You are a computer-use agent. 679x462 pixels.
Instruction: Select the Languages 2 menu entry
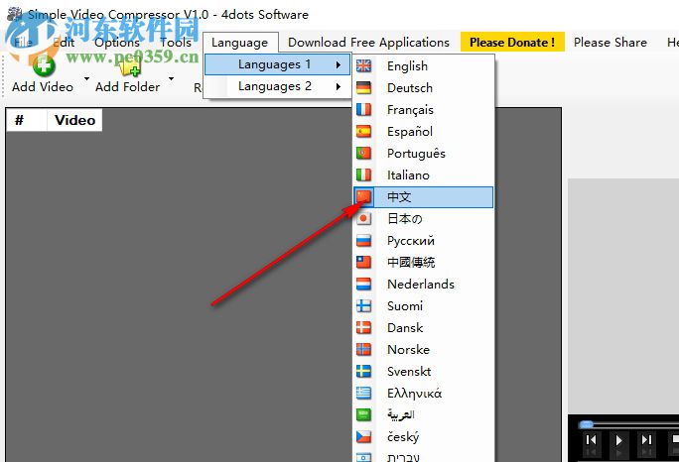[x=277, y=86]
